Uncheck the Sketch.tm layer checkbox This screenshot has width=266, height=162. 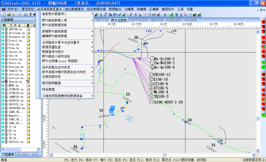coord(3,82)
